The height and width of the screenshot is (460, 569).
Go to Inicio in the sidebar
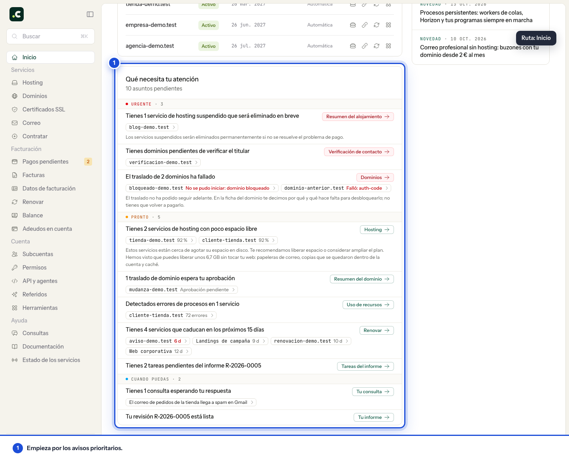coord(51,57)
